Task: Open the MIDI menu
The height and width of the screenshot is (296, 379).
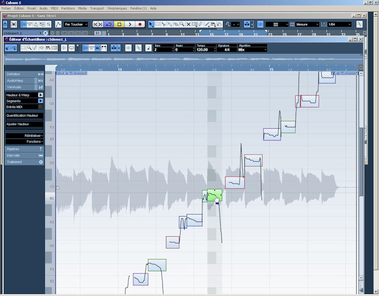Action: 54,8
